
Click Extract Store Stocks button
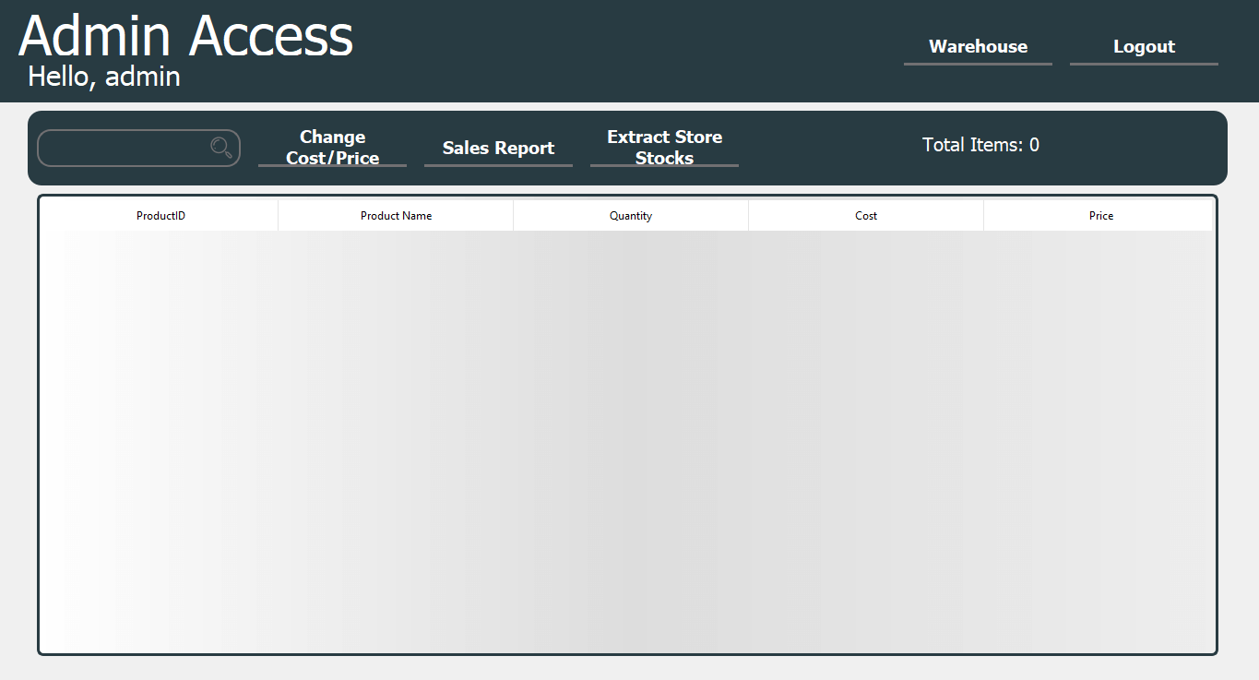[664, 148]
